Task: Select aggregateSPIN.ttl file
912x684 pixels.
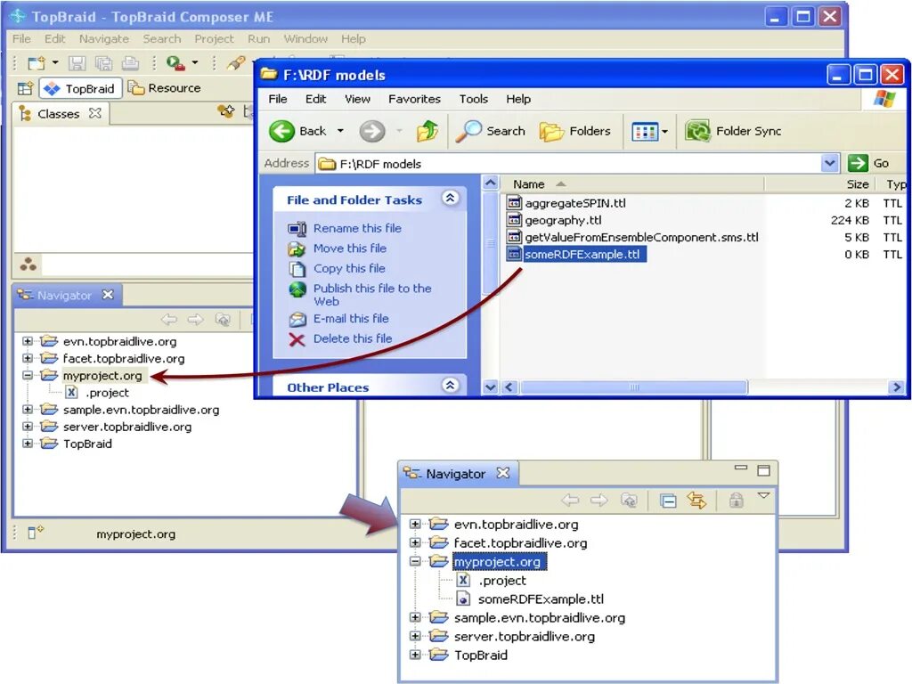Action: click(574, 203)
